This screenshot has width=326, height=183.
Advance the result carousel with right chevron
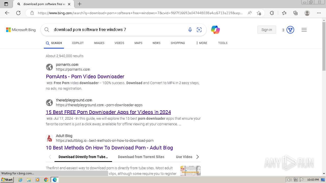tap(198, 157)
